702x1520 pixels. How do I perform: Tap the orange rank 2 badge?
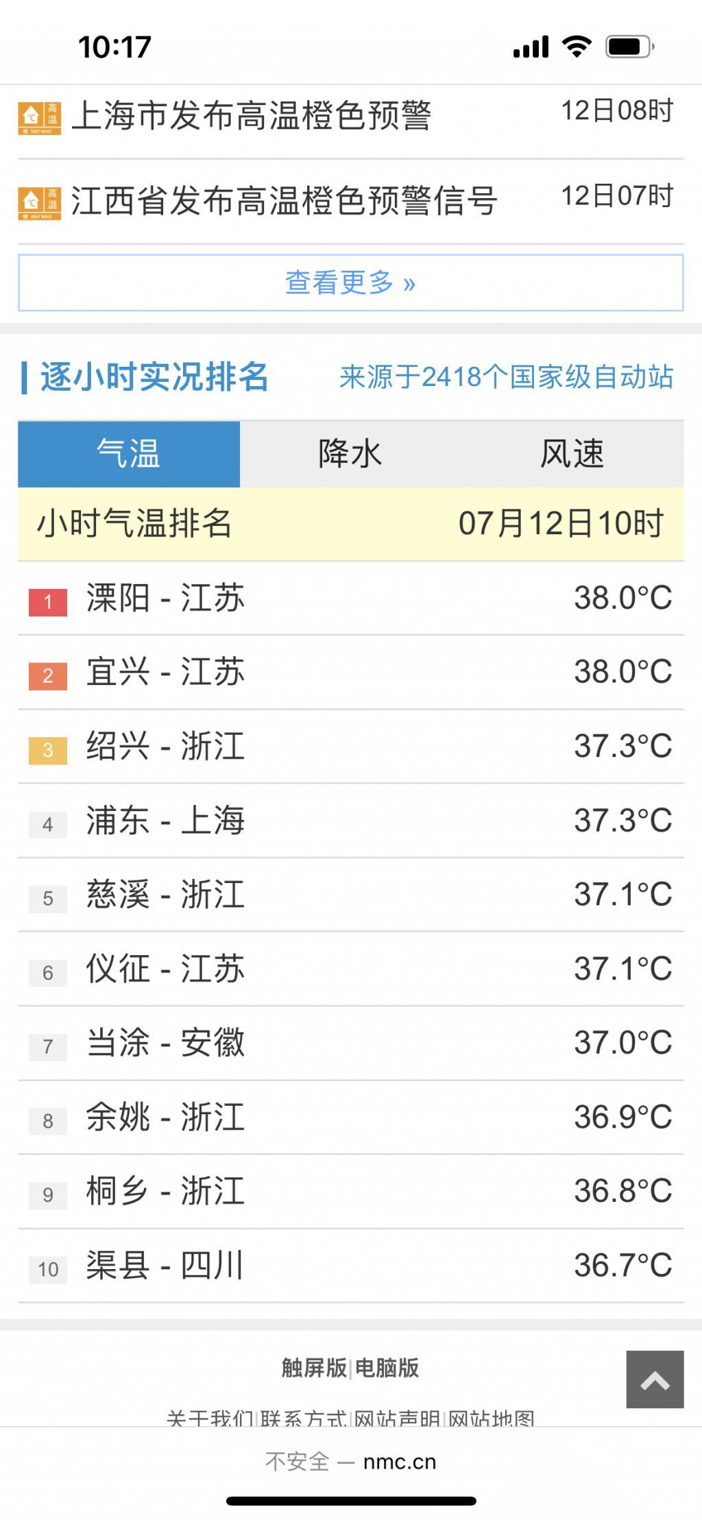pos(48,676)
